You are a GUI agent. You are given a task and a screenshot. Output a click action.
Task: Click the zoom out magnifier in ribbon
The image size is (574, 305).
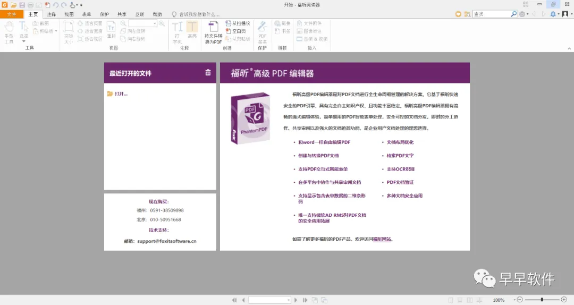123,23
